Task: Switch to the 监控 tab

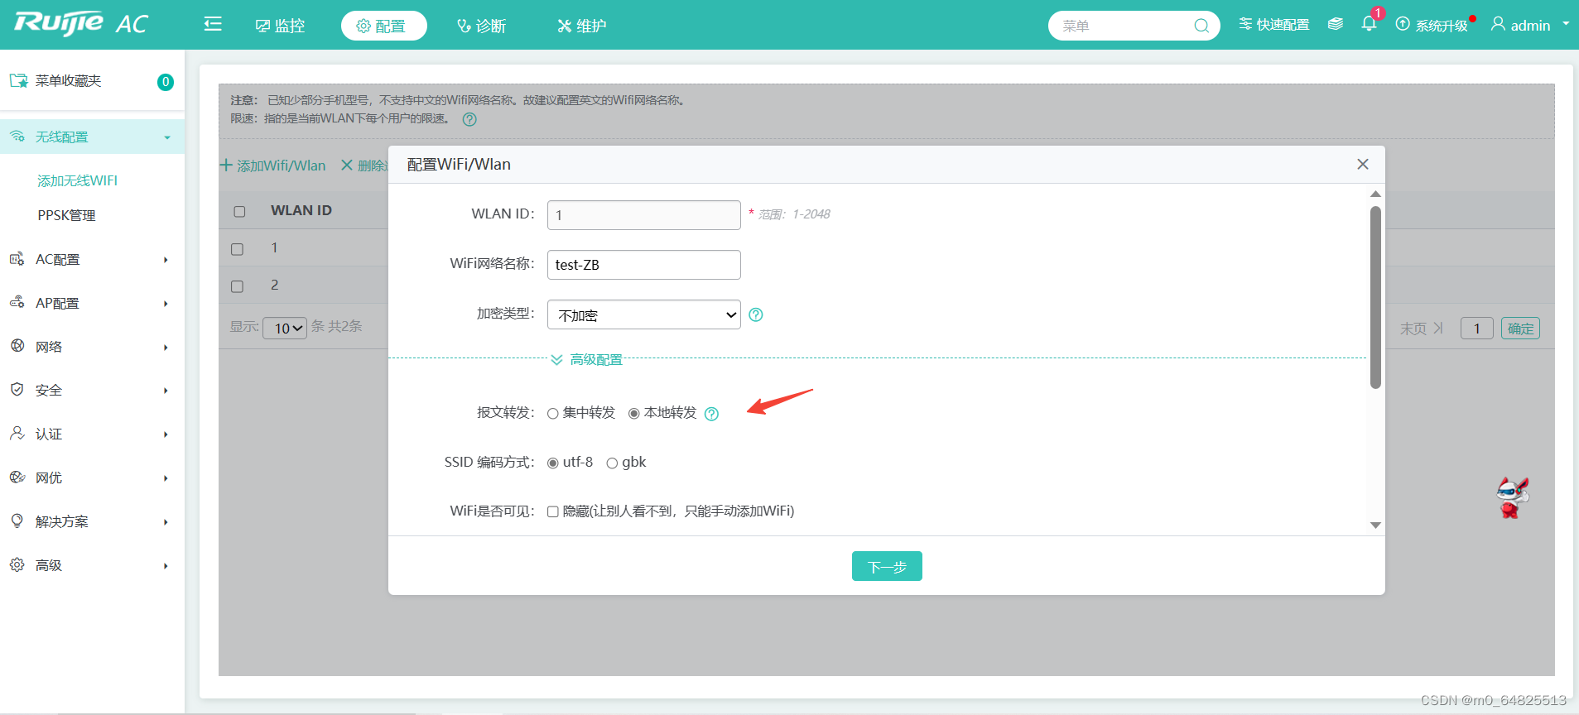Action: [x=281, y=26]
